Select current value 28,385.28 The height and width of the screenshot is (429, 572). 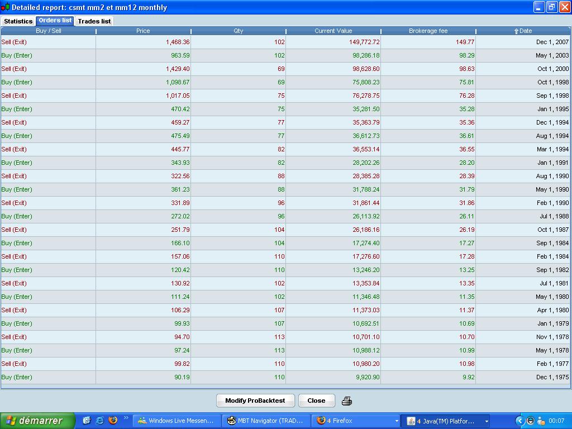[333, 176]
